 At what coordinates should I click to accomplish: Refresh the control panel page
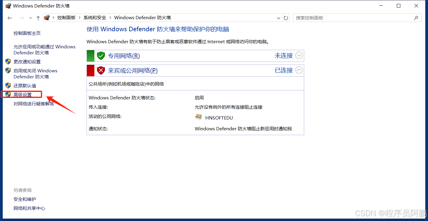pos(286,18)
